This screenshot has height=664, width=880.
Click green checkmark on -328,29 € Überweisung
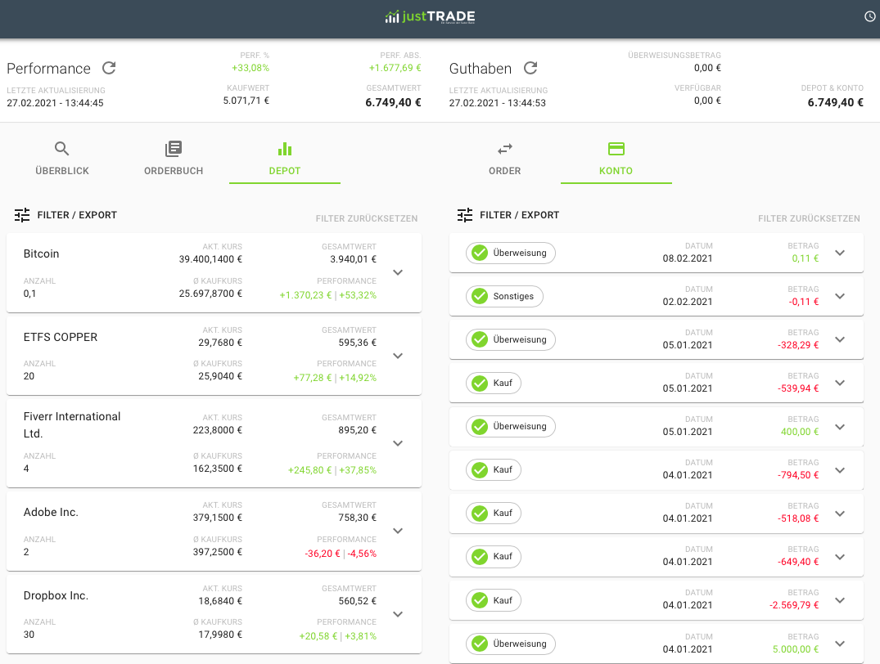(480, 339)
